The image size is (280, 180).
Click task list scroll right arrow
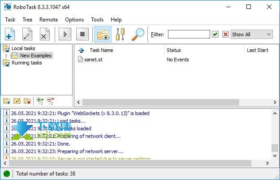point(275,102)
